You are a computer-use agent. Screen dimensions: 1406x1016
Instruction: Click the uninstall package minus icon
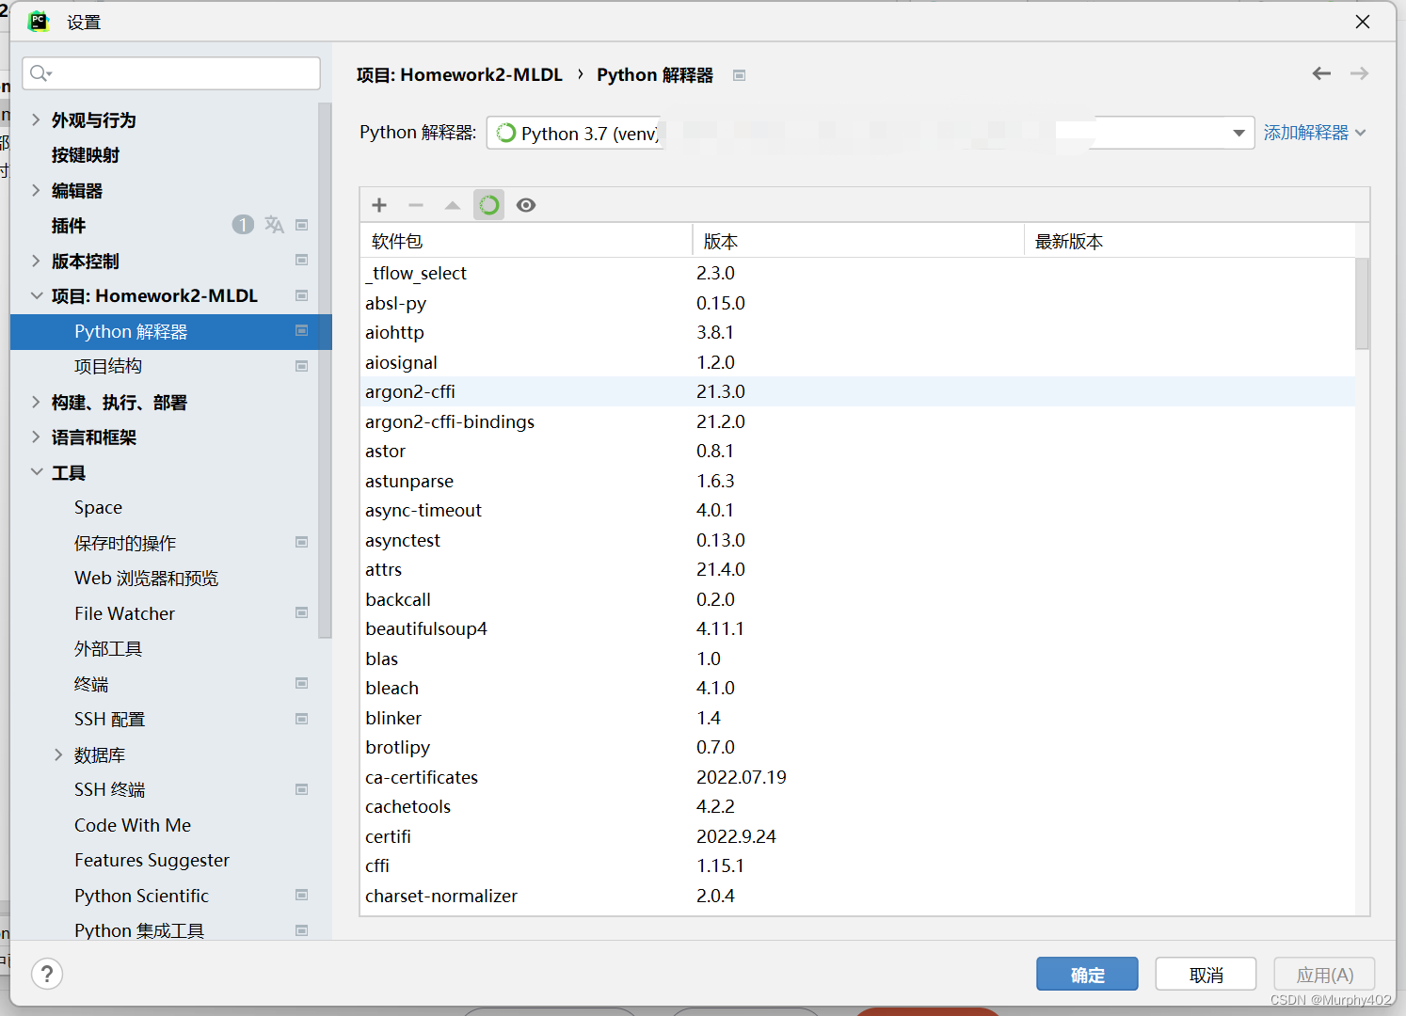416,205
